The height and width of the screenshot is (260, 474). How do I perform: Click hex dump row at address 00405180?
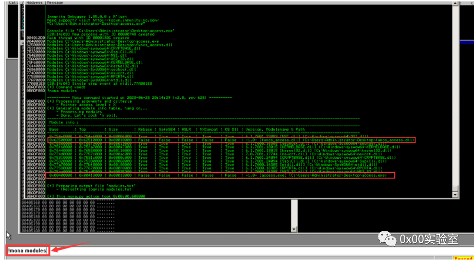68,216
